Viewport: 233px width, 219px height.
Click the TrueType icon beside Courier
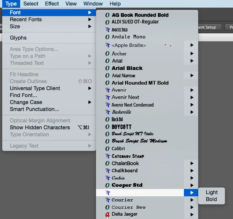click(108, 200)
